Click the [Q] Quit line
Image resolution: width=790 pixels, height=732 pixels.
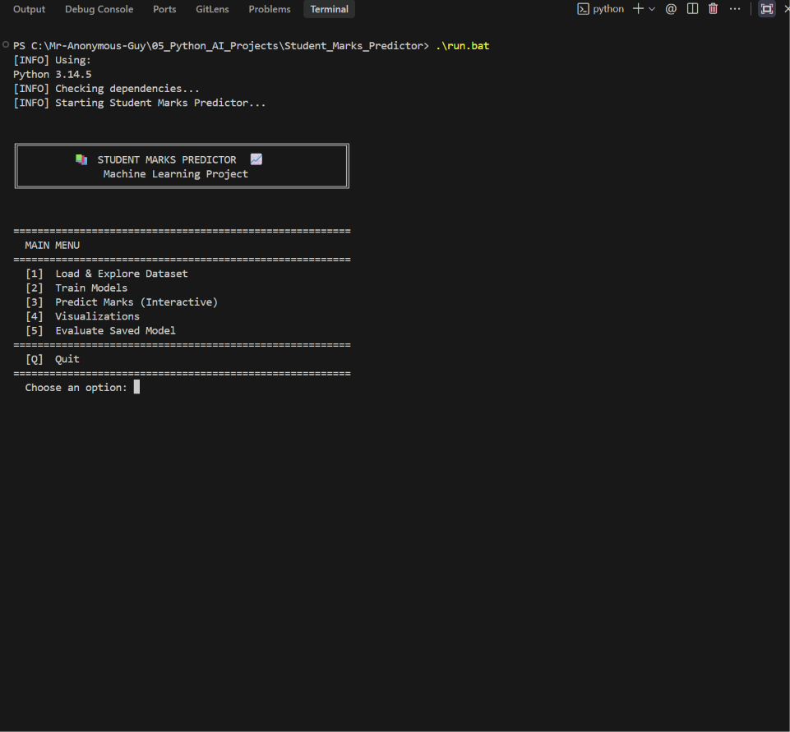(x=53, y=360)
